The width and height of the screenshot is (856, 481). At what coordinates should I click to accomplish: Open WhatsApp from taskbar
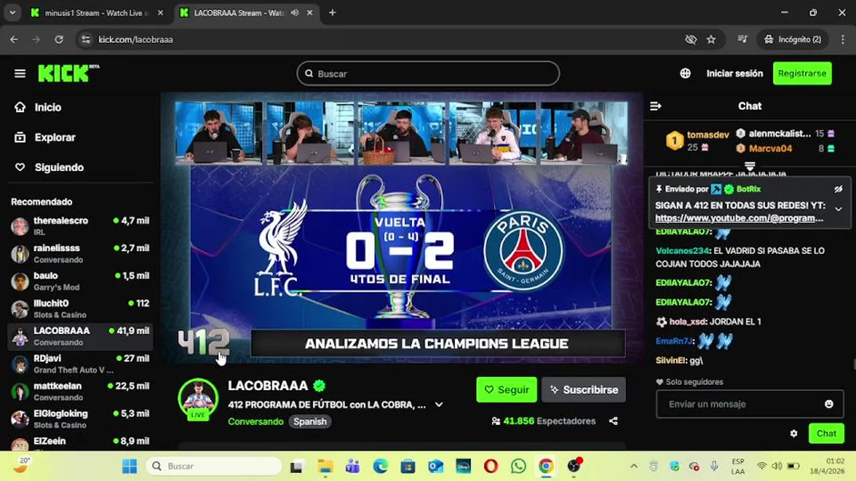tap(518, 466)
